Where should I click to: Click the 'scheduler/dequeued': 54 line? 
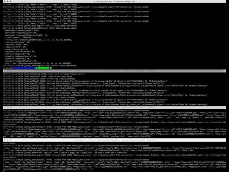point(17,54)
